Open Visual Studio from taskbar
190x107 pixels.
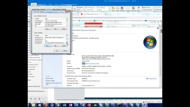click(126, 105)
